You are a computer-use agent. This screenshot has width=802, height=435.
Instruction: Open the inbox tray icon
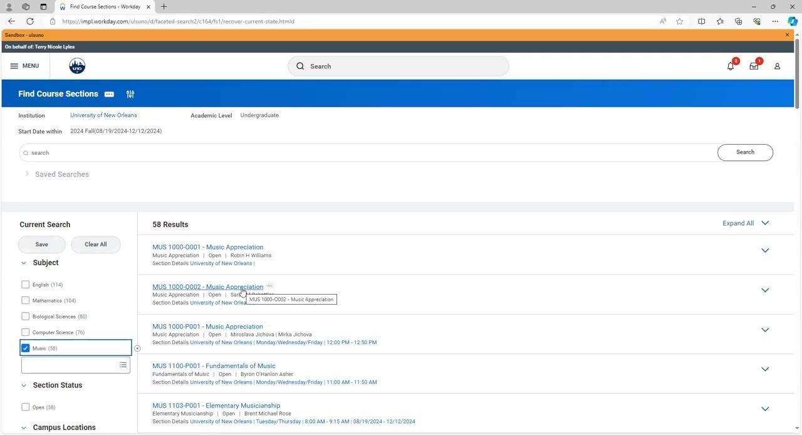(754, 66)
